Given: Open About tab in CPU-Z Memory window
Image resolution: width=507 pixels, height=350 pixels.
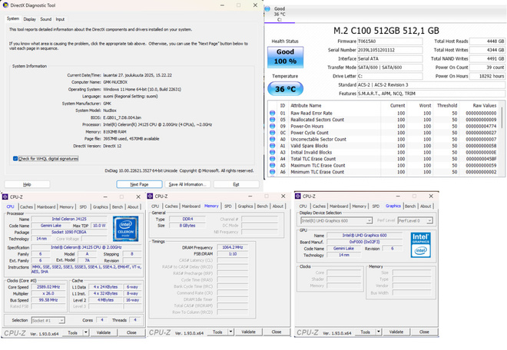Looking at the screenshot, I should point(278,206).
